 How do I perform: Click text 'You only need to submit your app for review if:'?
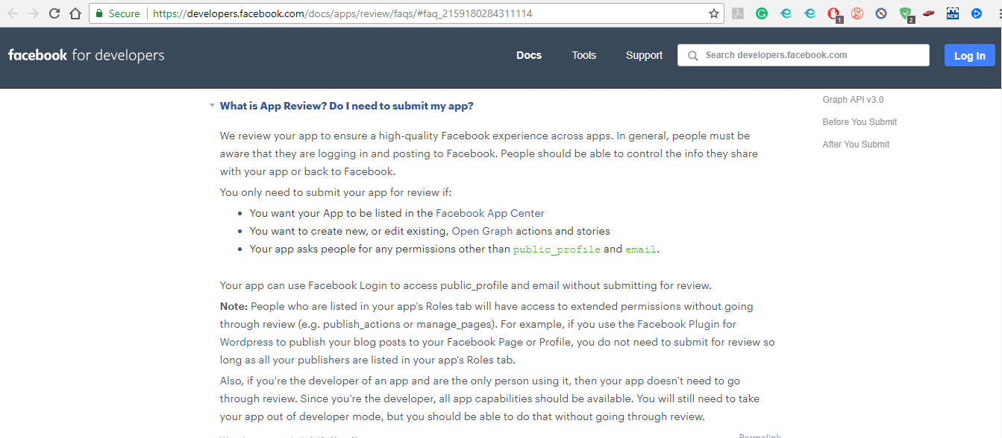(336, 192)
